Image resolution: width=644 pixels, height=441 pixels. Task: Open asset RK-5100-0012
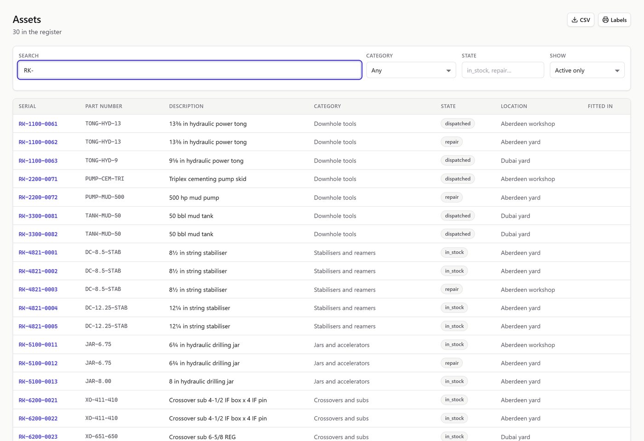point(38,363)
